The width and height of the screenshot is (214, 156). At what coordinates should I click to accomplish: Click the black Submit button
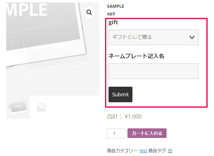point(120,94)
